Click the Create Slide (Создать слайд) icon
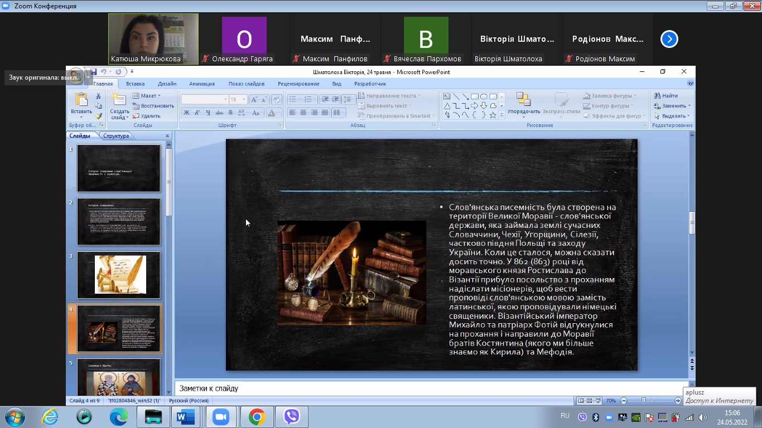762x428 pixels. point(119,100)
